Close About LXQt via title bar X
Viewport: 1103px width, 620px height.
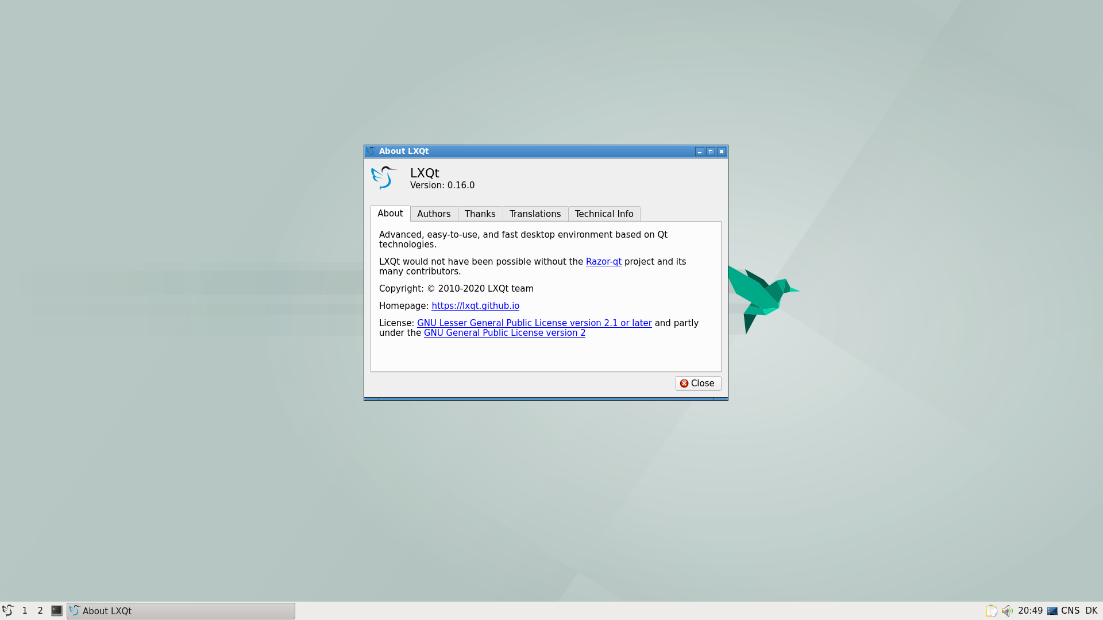(721, 152)
